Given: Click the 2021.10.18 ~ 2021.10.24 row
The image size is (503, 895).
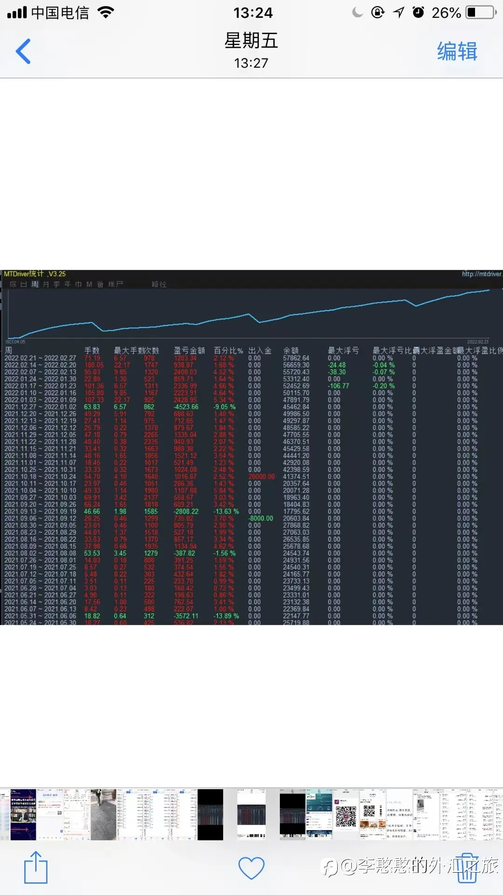Looking at the screenshot, I should pyautogui.click(x=251, y=477).
